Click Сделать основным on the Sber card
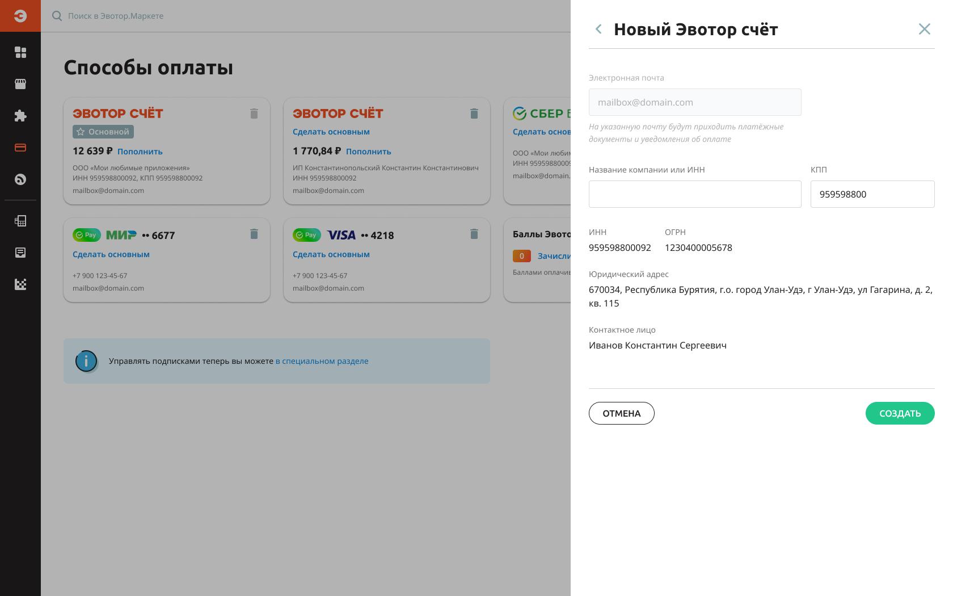Viewport: 953px width, 596px height. click(542, 132)
